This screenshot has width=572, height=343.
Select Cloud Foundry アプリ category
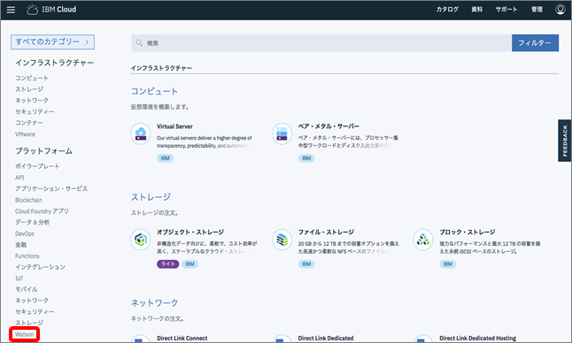(42, 211)
